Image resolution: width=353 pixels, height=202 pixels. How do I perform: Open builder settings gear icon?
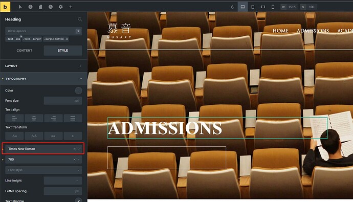[60, 7]
